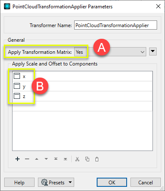Cut selected row with scissors icon
Viewport: 165px width, 191px height.
pyautogui.click(x=77, y=159)
